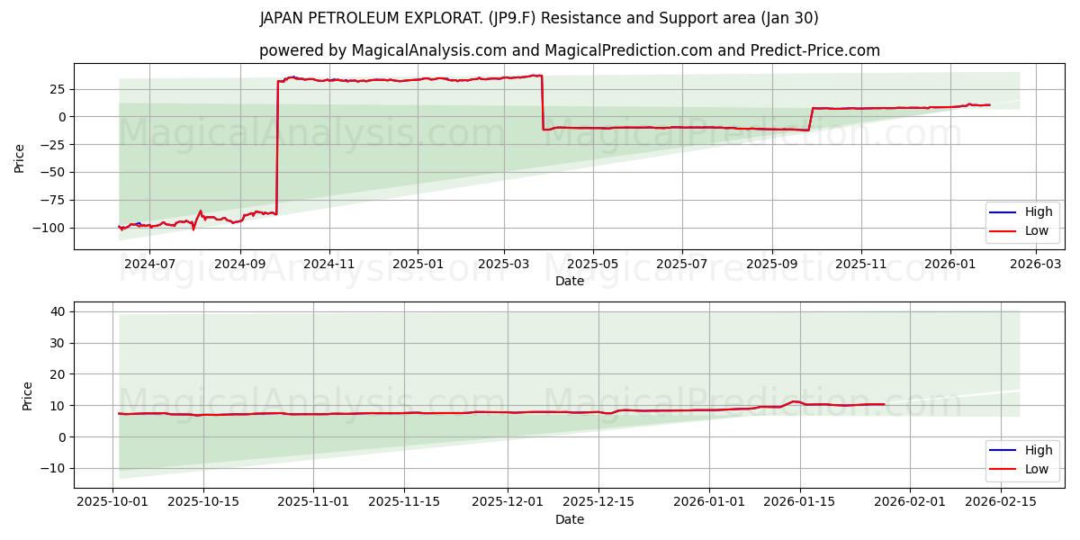1080x540 pixels.
Task: Click the '2025-01' date tick label
Action: tap(418, 265)
